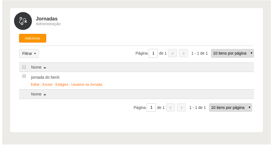The height and width of the screenshot is (147, 273).
Task: Click the Excluir link
Action: coord(48,85)
